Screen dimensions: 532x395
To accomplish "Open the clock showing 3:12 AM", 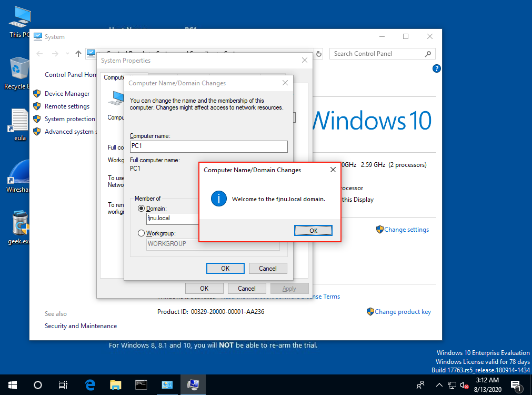I will 488,385.
